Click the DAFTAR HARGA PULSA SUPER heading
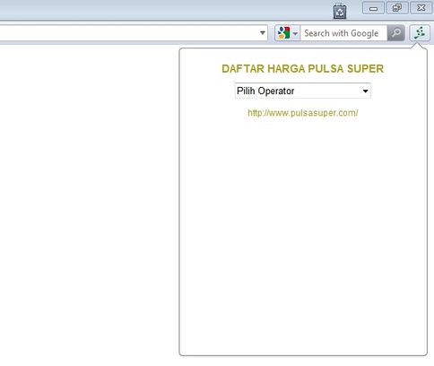 click(x=302, y=69)
